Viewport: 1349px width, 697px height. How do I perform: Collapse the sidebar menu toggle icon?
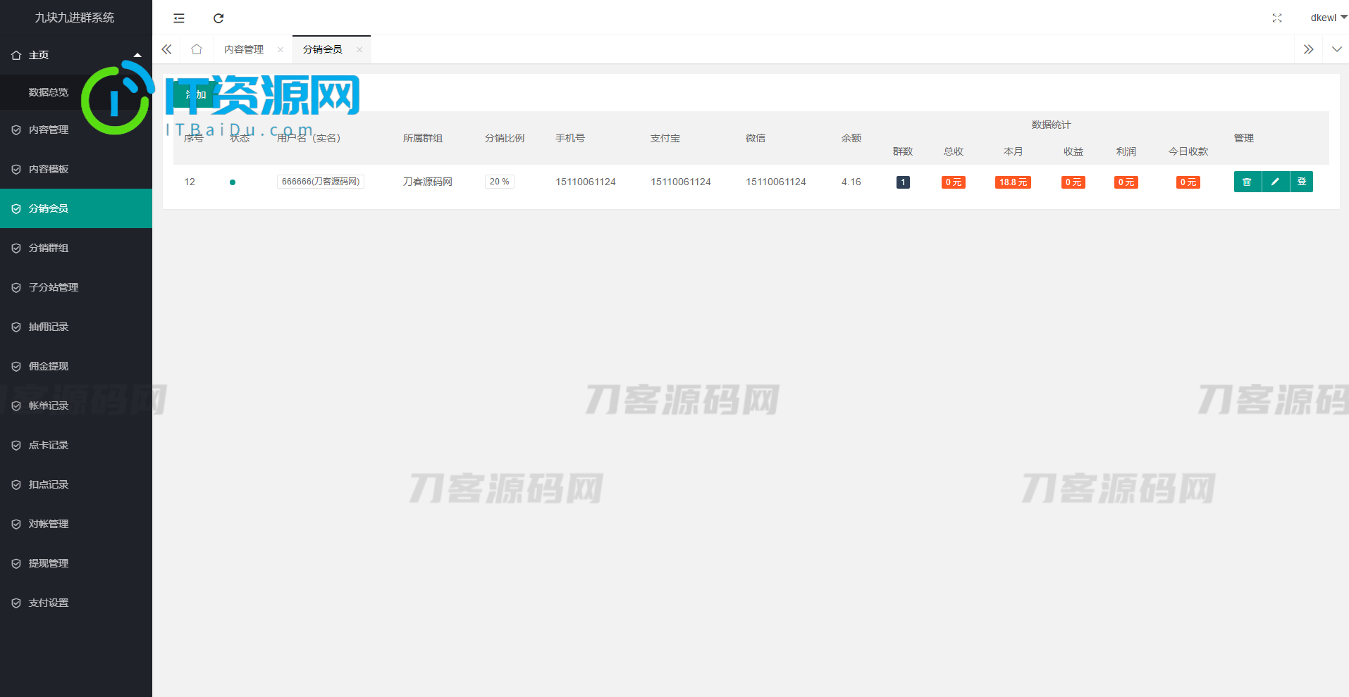pyautogui.click(x=179, y=18)
